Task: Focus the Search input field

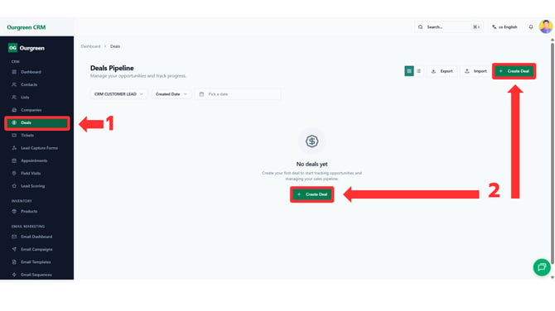Action: click(x=449, y=26)
